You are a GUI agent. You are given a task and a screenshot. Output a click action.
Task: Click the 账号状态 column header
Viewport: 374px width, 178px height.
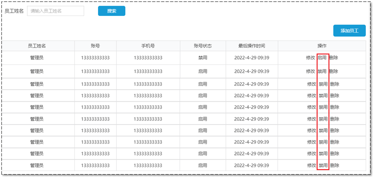(x=203, y=46)
